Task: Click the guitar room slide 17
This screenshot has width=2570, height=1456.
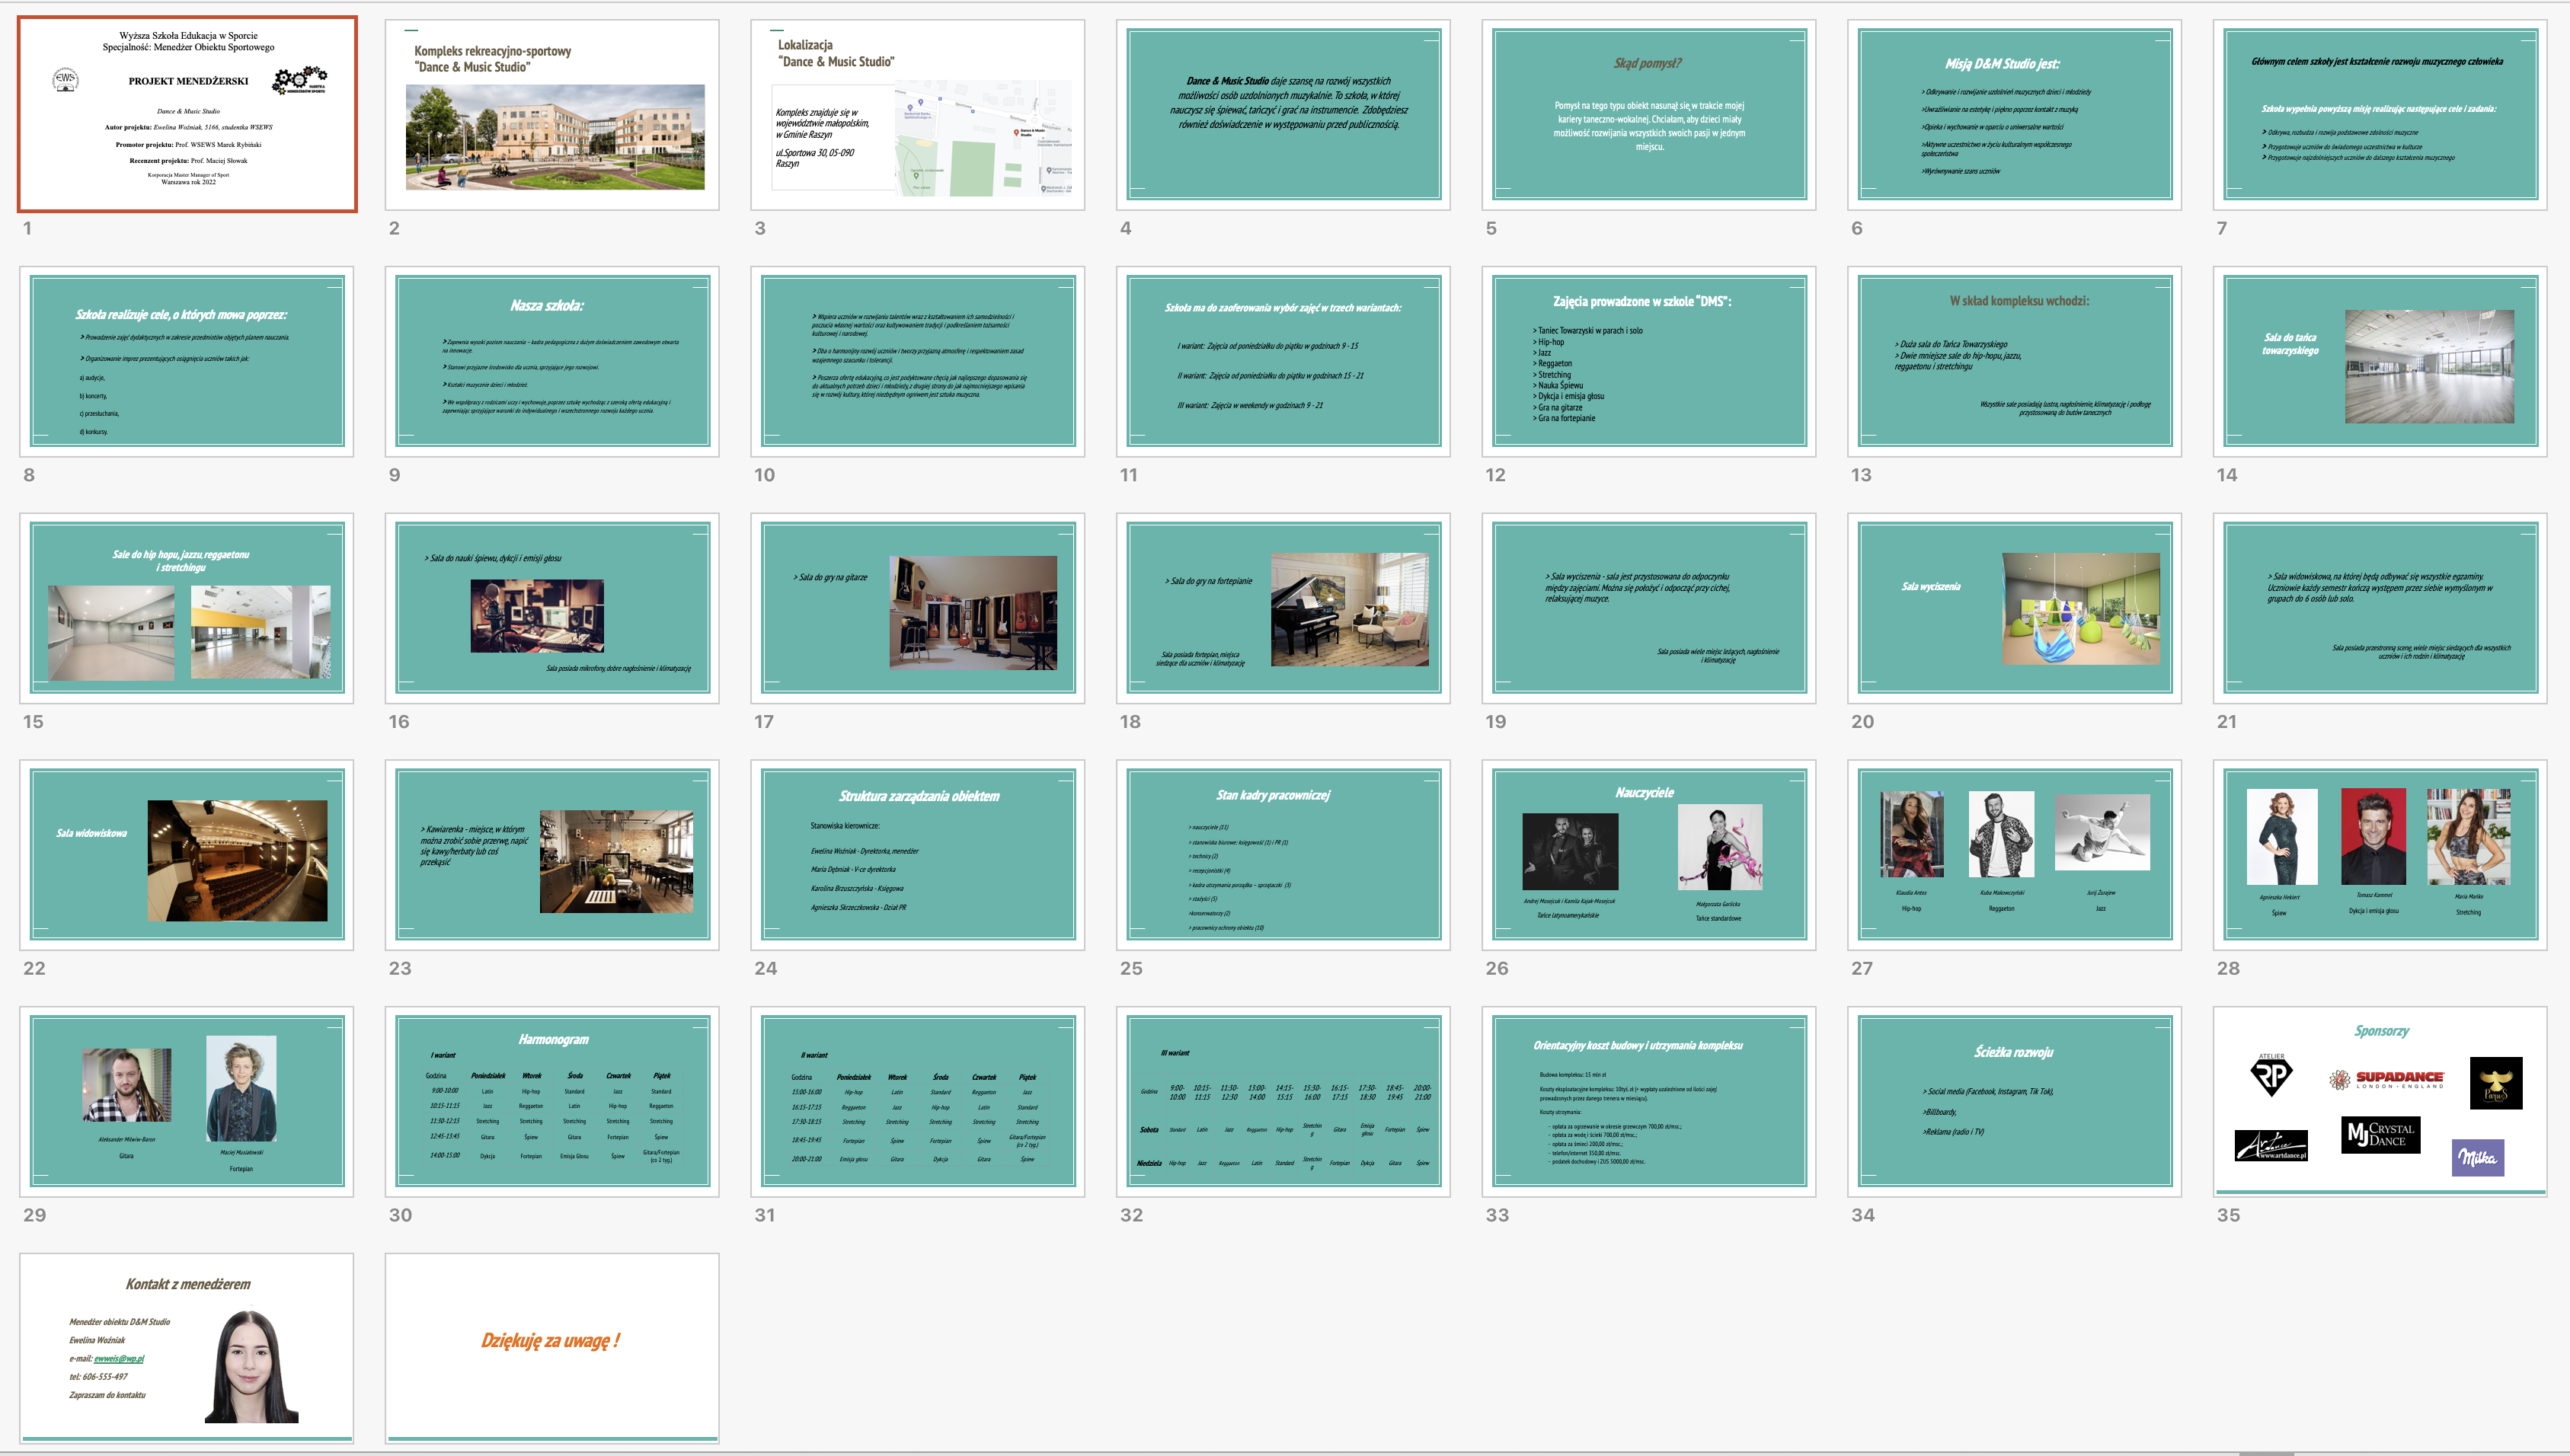Action: 917,608
